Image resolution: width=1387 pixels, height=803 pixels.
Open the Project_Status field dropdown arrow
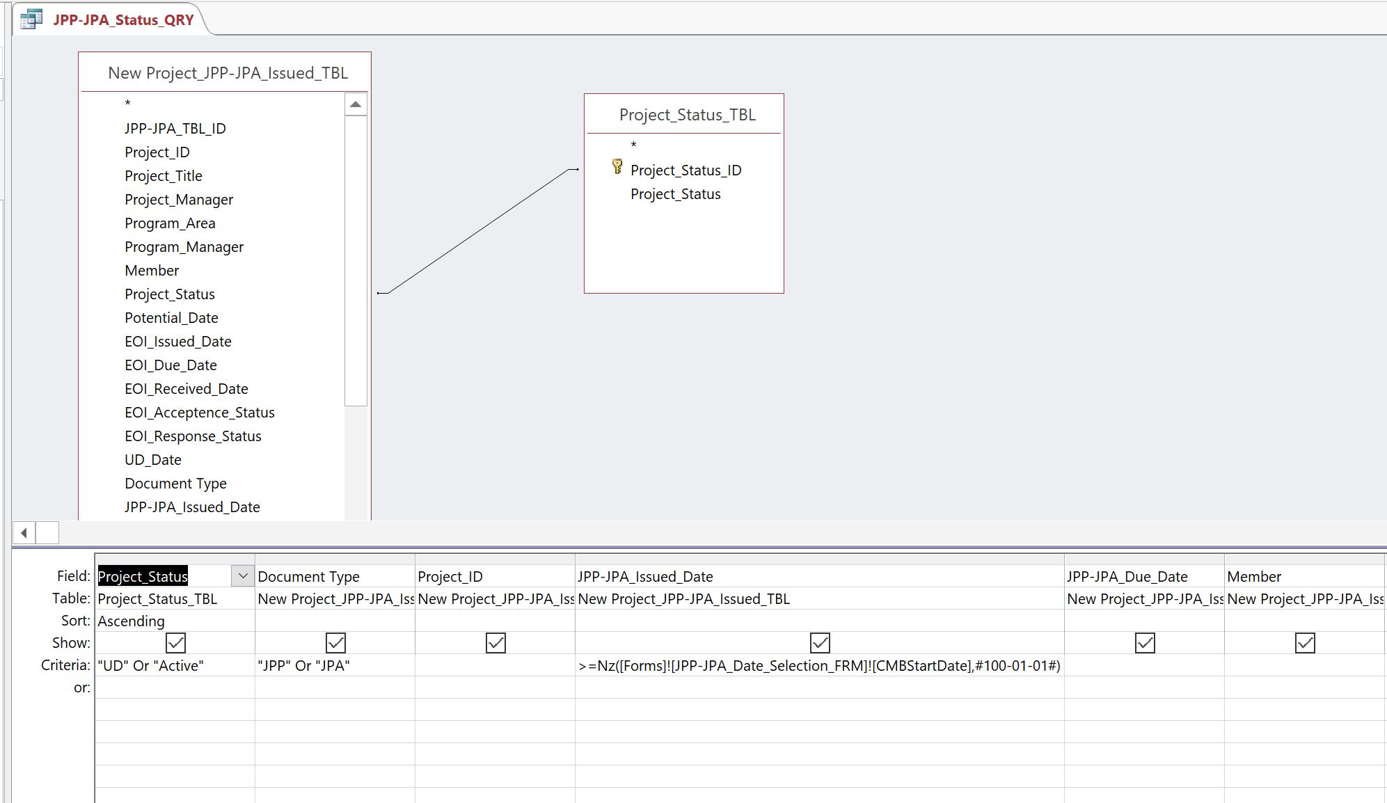coord(242,576)
